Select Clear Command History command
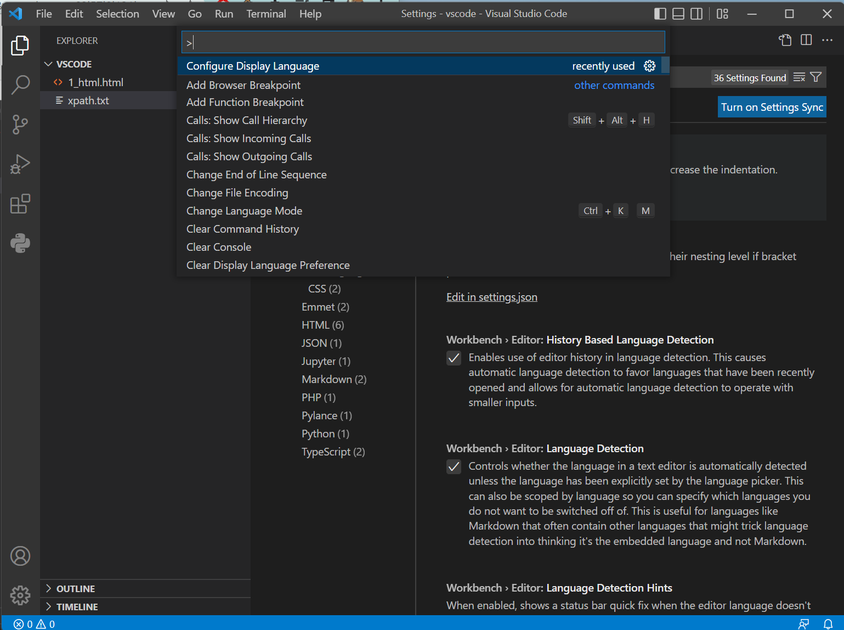The image size is (844, 630). coord(419,229)
